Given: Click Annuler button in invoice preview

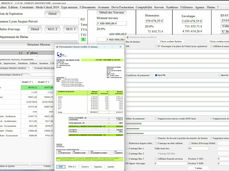Looking at the screenshot, I should coord(111,167).
